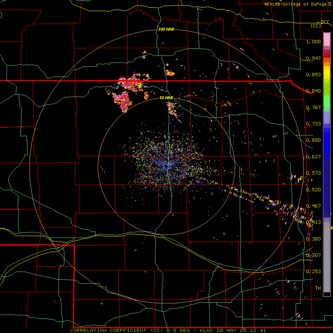
Task: Click the TH label on color scale
Action: (x=318, y=288)
